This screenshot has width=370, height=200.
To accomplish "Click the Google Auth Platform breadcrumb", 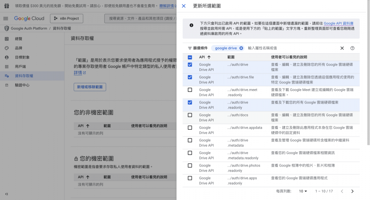I will 29,28.
